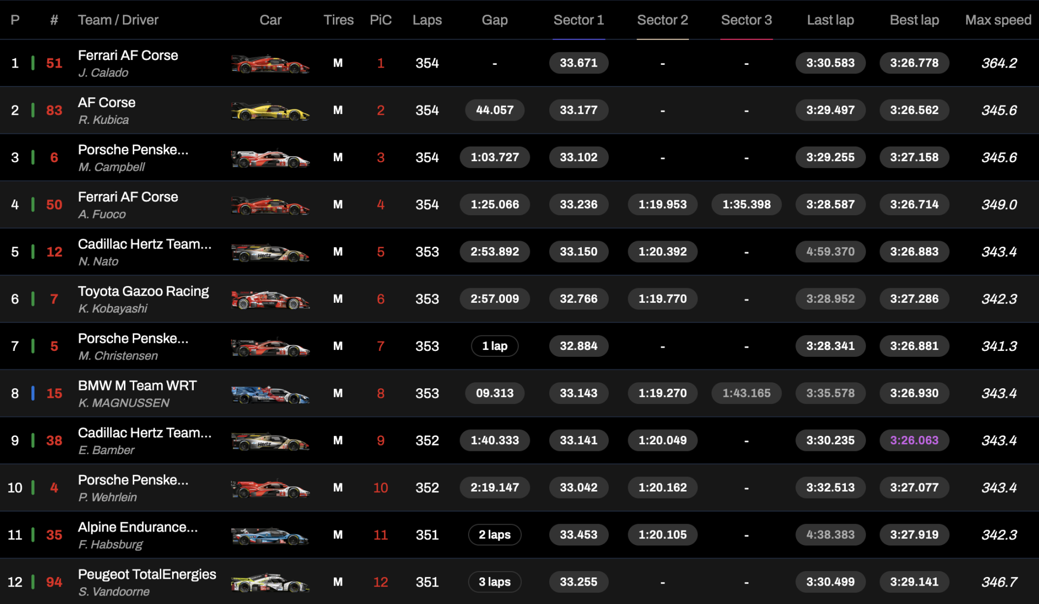Sort by the Best lap column header
Viewport: 1039px width, 604px height.
(x=913, y=20)
